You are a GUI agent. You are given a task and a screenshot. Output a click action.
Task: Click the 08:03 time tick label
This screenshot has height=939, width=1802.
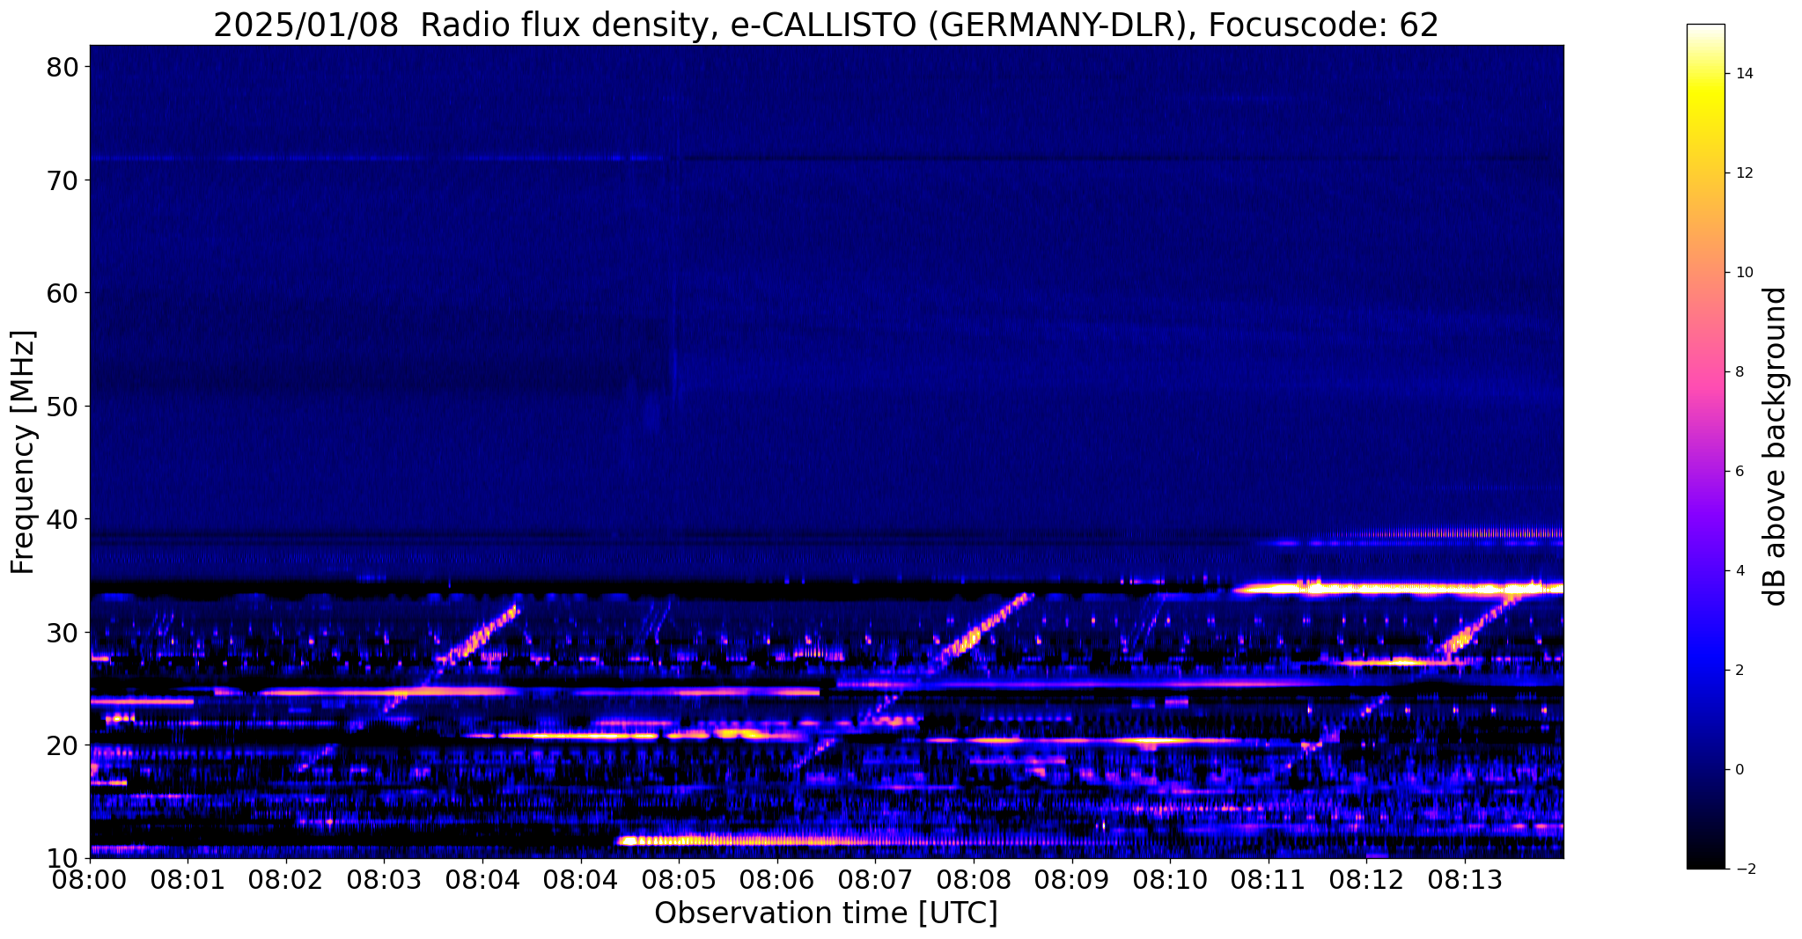tap(384, 879)
